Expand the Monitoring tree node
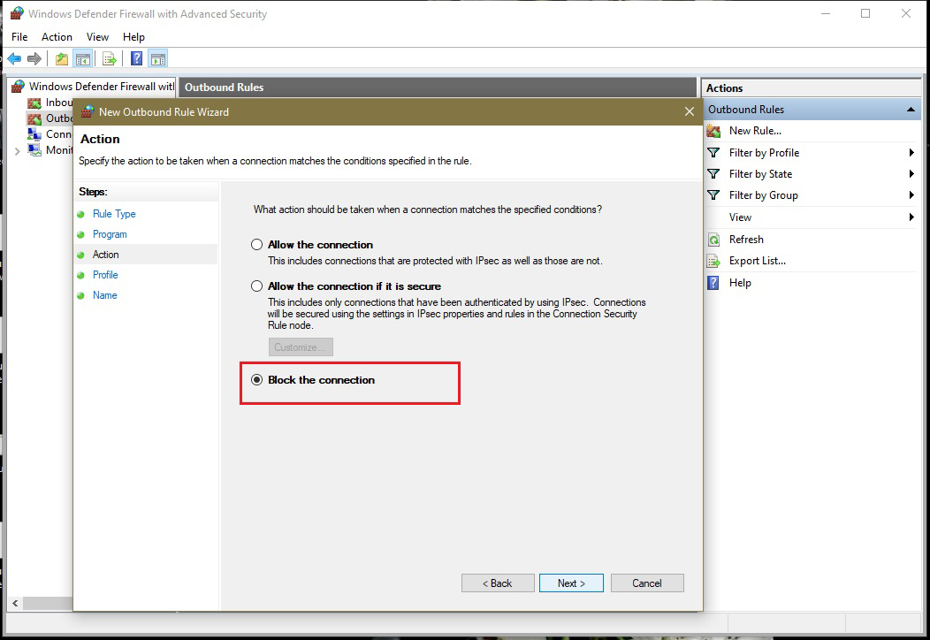 [17, 151]
